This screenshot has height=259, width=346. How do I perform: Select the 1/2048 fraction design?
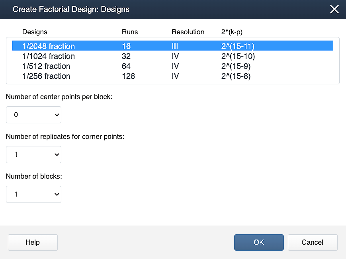49,47
